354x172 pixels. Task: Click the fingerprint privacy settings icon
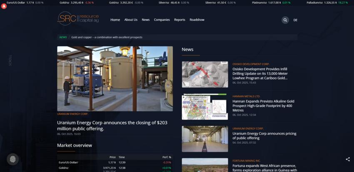pos(13,159)
